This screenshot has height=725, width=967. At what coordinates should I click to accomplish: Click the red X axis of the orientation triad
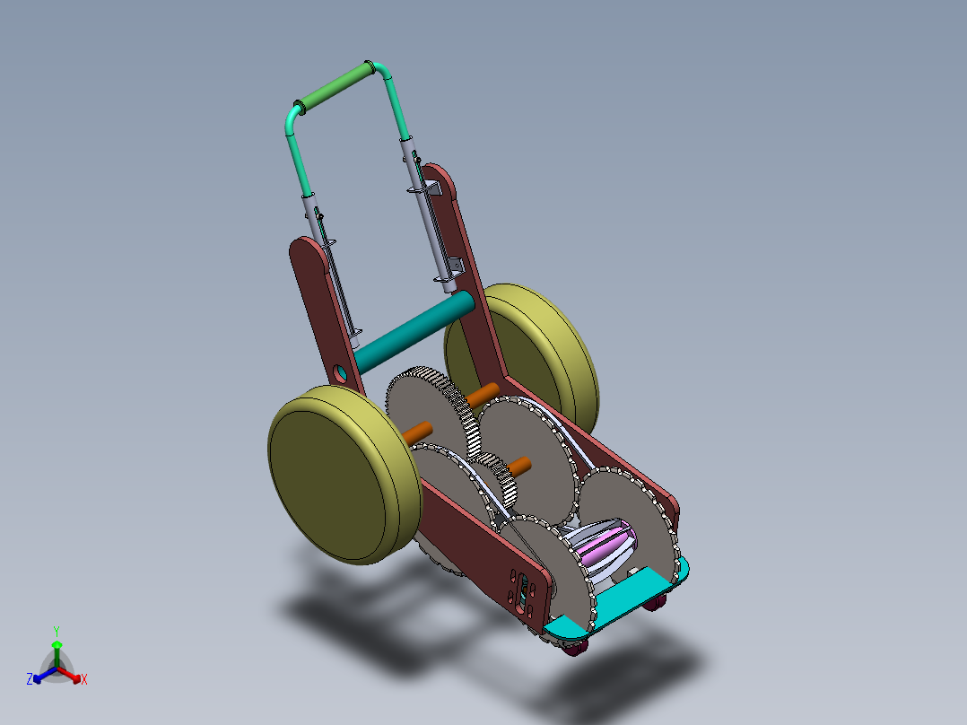[x=71, y=676]
